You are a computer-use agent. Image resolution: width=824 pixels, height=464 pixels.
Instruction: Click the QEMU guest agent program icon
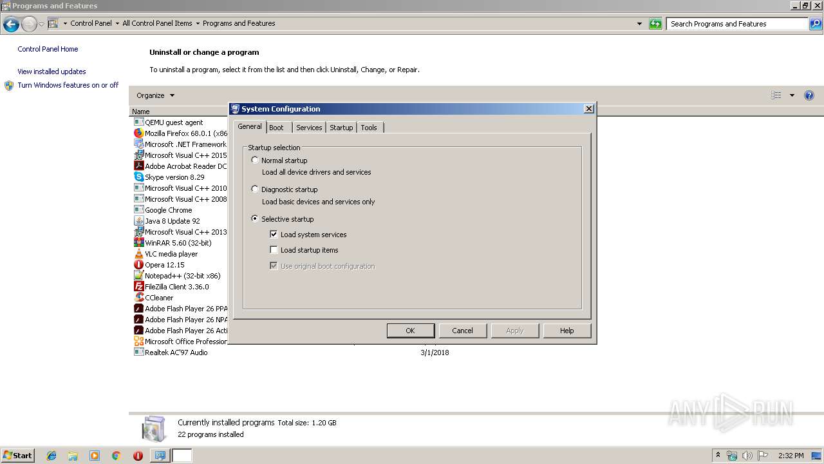pyautogui.click(x=138, y=122)
